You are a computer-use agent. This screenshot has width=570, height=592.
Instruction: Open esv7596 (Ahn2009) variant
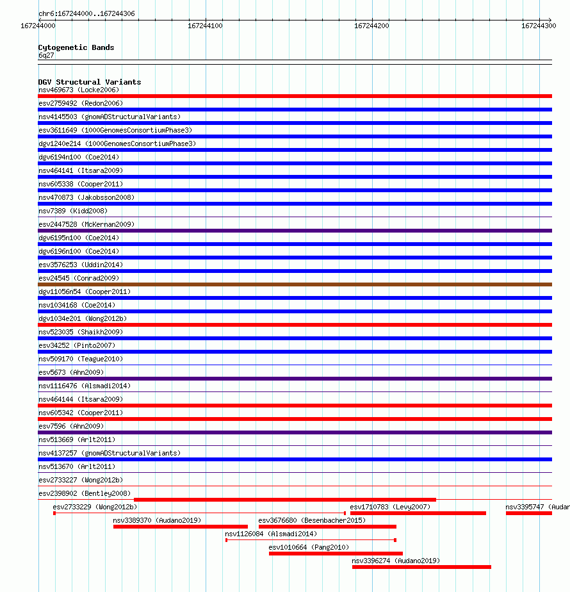coord(71,426)
